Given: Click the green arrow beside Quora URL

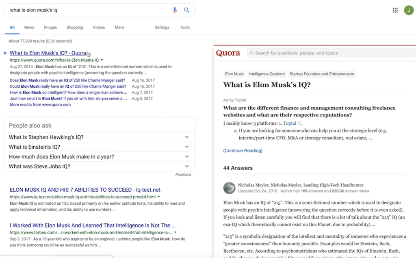Looking at the screenshot, I should 102,60.
